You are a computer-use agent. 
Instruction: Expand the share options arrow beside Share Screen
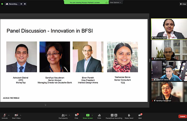click(x=92, y=115)
